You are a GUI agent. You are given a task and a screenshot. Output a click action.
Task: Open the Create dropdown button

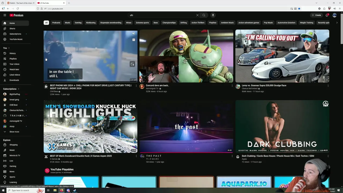click(x=316, y=15)
